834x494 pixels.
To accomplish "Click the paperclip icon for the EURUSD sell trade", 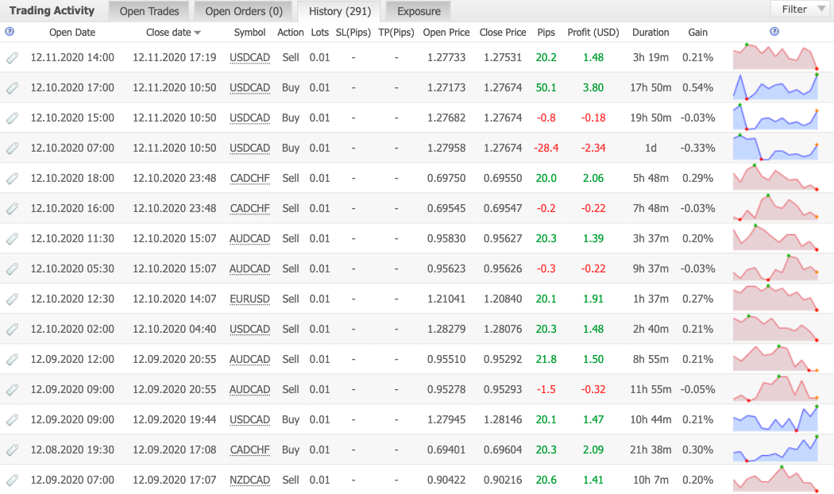I will [12, 299].
